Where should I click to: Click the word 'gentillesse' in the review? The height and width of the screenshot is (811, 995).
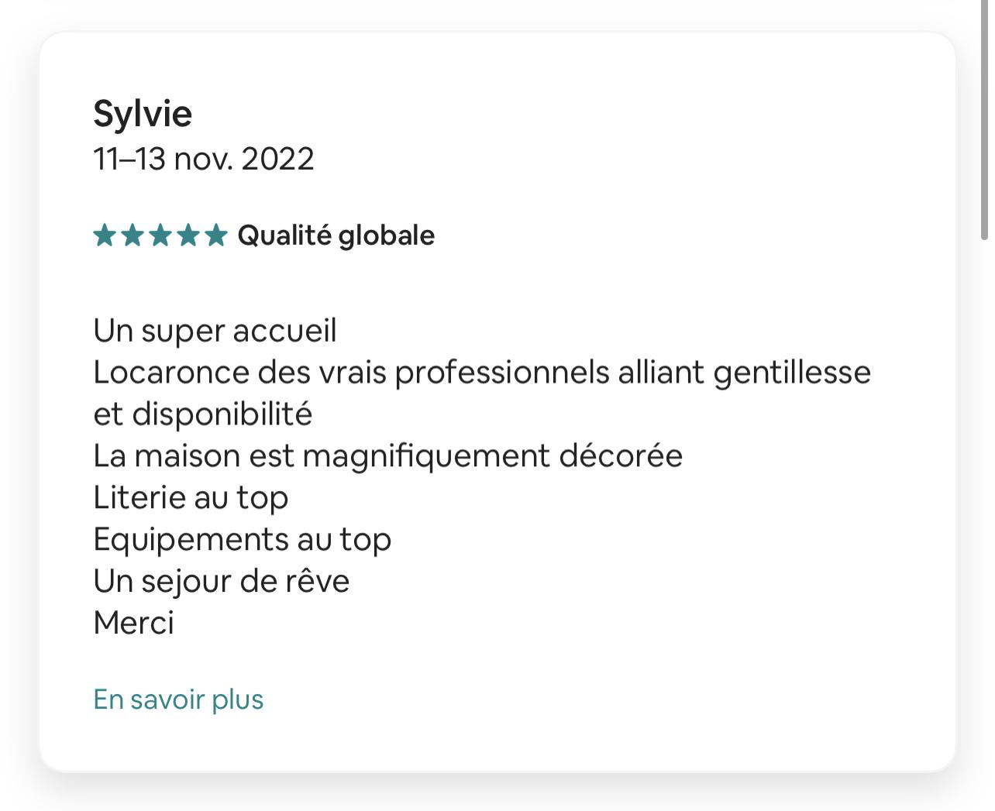point(792,374)
